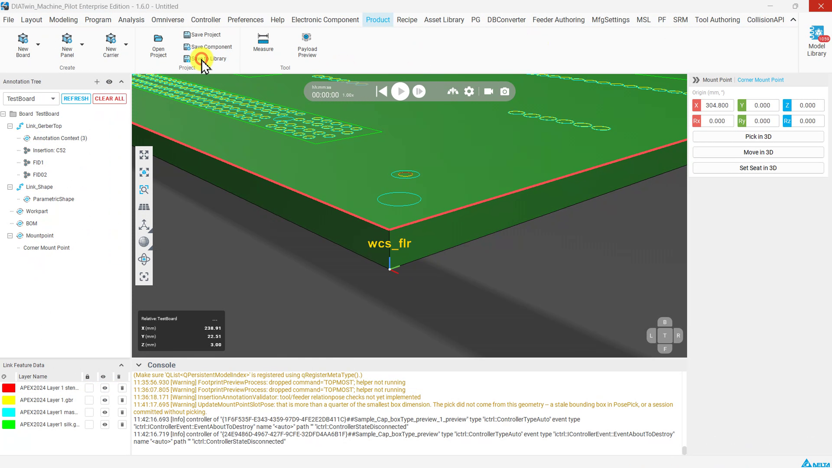Click the fit-to-selected-object viewport icon
832x468 pixels.
click(x=144, y=172)
